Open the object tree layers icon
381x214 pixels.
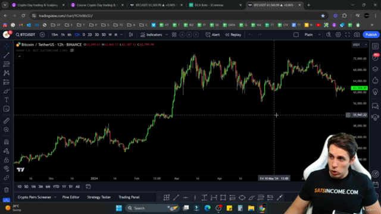(x=375, y=69)
